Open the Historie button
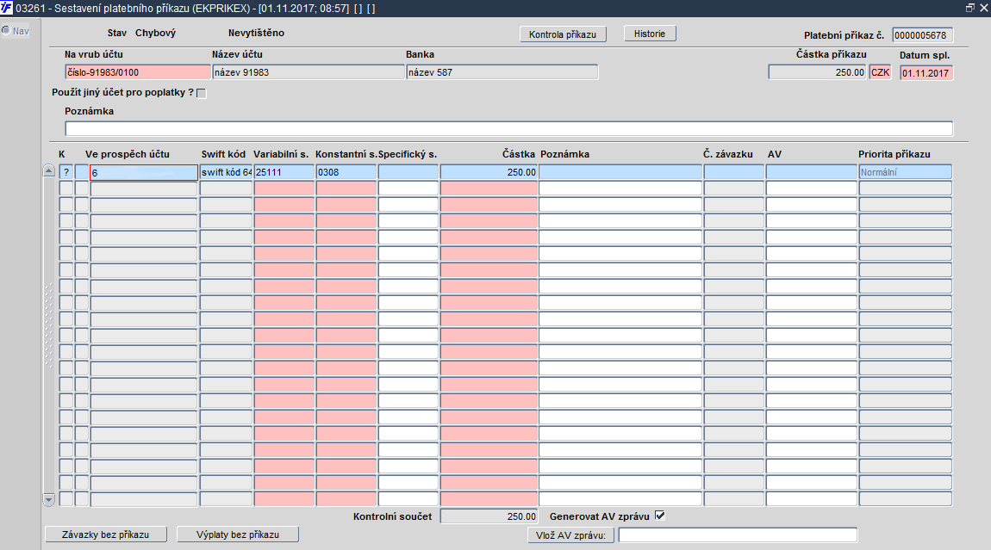991x550 pixels. pos(650,34)
